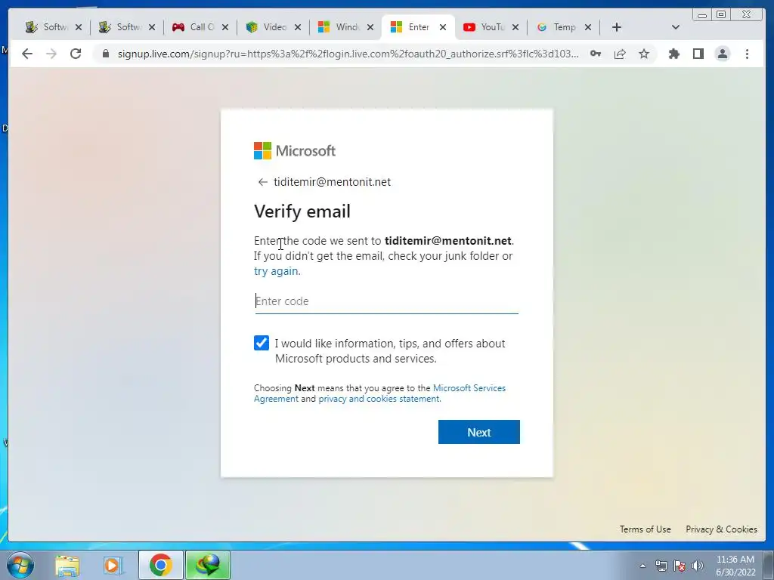The image size is (774, 580).
Task: Close the active Enter tab
Action: pyautogui.click(x=443, y=27)
